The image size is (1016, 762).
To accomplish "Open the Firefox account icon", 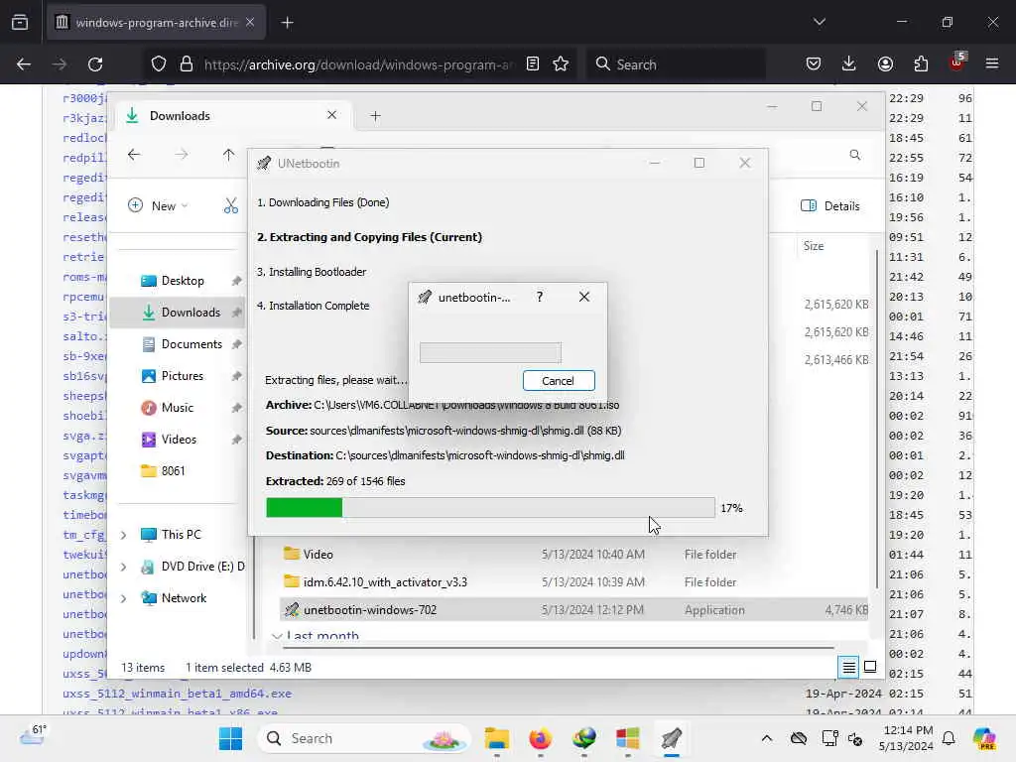I will click(885, 64).
